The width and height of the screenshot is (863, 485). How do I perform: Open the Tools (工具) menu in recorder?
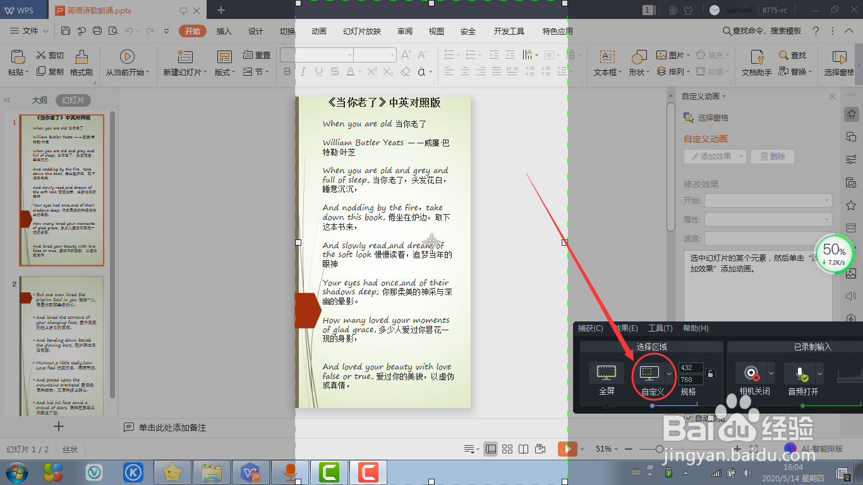pyautogui.click(x=660, y=328)
